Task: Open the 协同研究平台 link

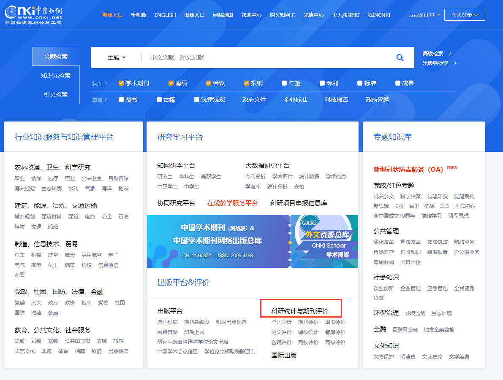Action: pos(176,203)
